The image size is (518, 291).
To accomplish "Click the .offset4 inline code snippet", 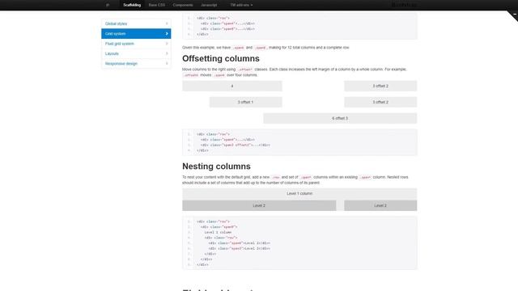I will (x=191, y=75).
